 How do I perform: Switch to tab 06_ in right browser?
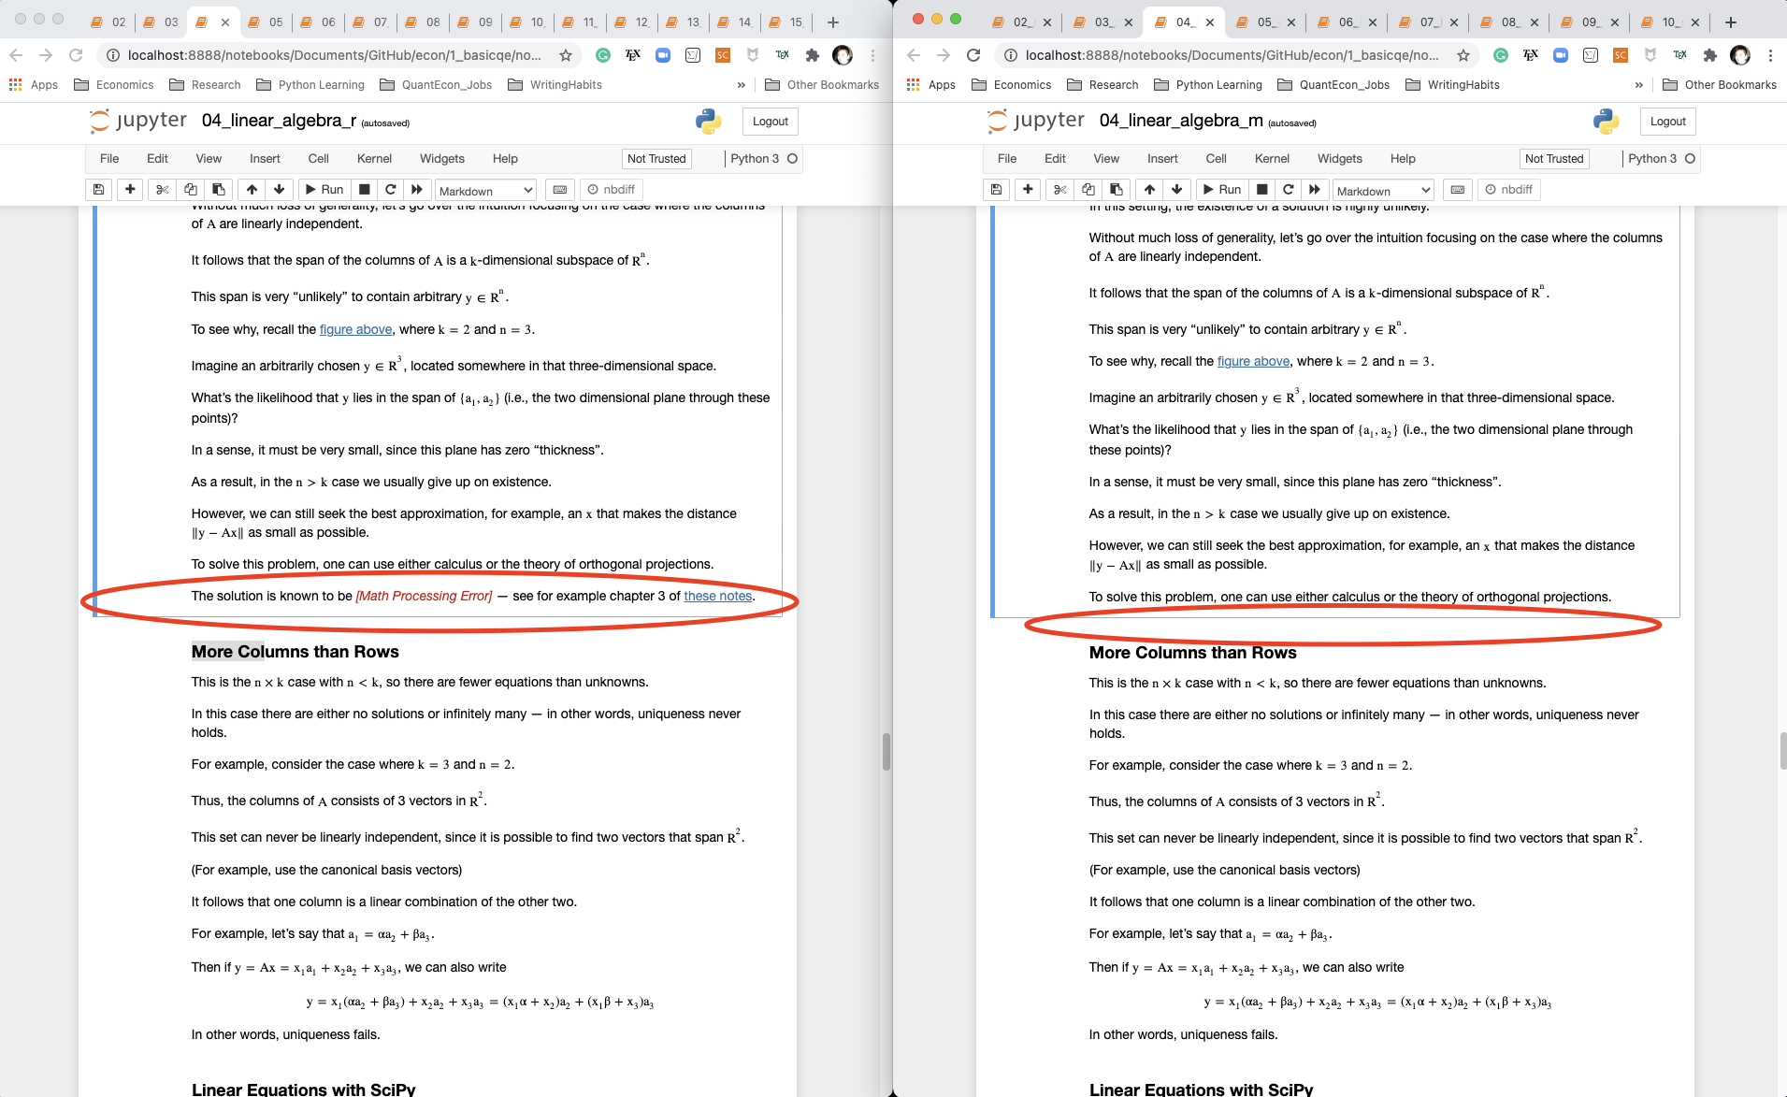point(1347,22)
